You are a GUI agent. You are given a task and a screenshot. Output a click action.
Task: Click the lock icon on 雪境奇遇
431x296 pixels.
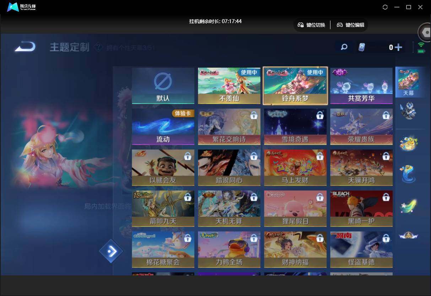point(320,115)
